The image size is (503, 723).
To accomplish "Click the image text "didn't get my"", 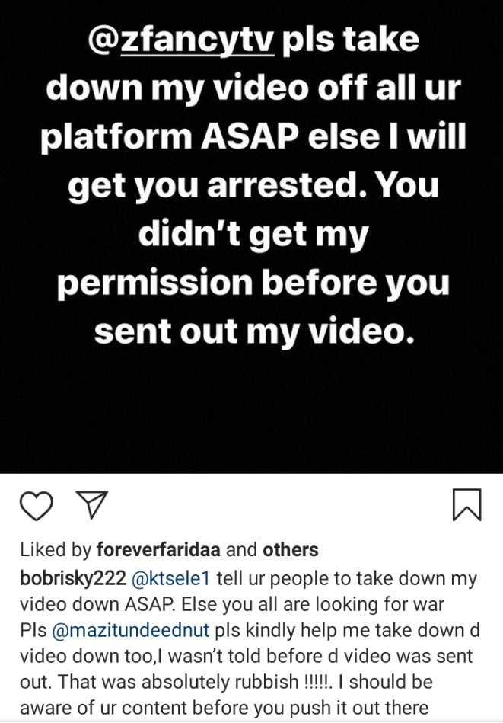I will tap(253, 234).
